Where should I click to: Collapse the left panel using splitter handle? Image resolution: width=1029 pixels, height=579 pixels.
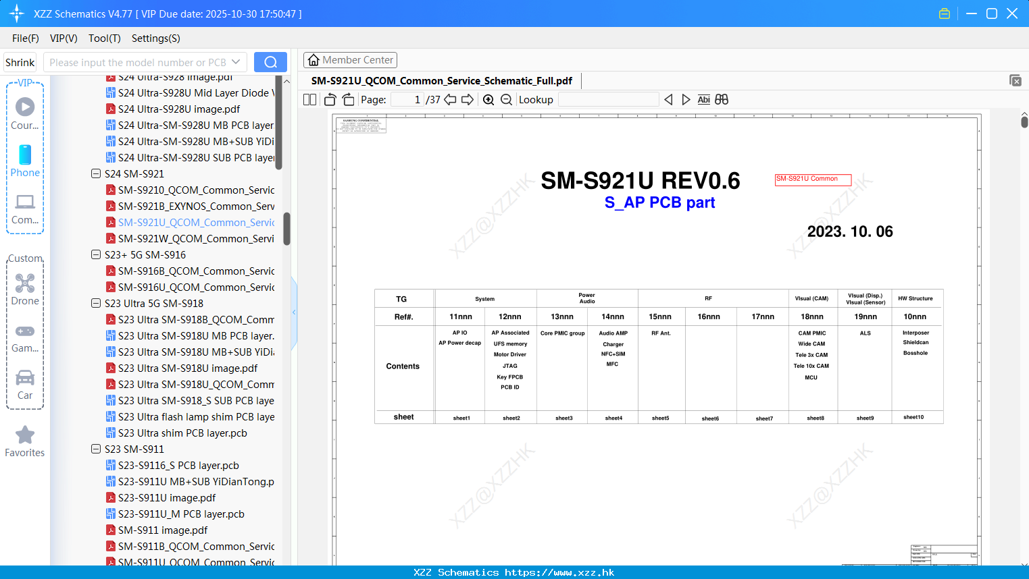pyautogui.click(x=294, y=312)
